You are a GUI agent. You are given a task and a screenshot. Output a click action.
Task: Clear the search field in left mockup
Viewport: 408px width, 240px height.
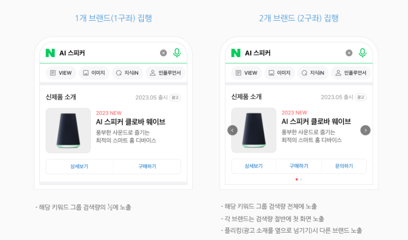164,53
